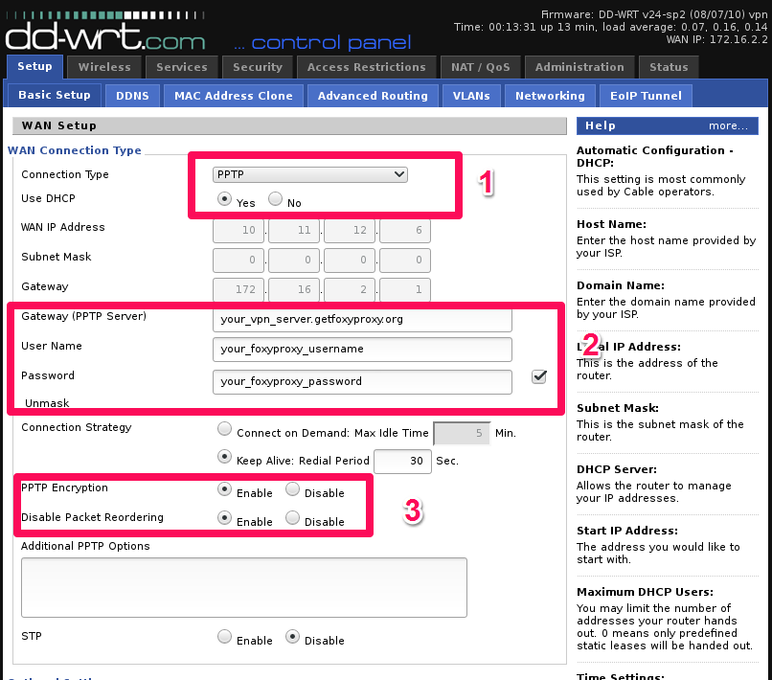This screenshot has height=680, width=772.
Task: Click the WAN Connection Type heading
Action: coord(75,150)
